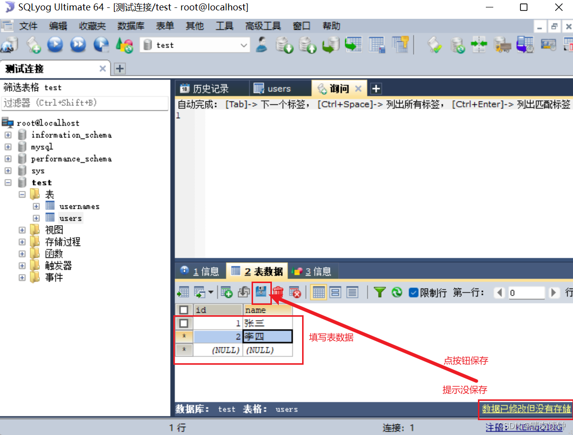Expand the 存储过程 folder
This screenshot has width=573, height=435.
click(x=22, y=242)
